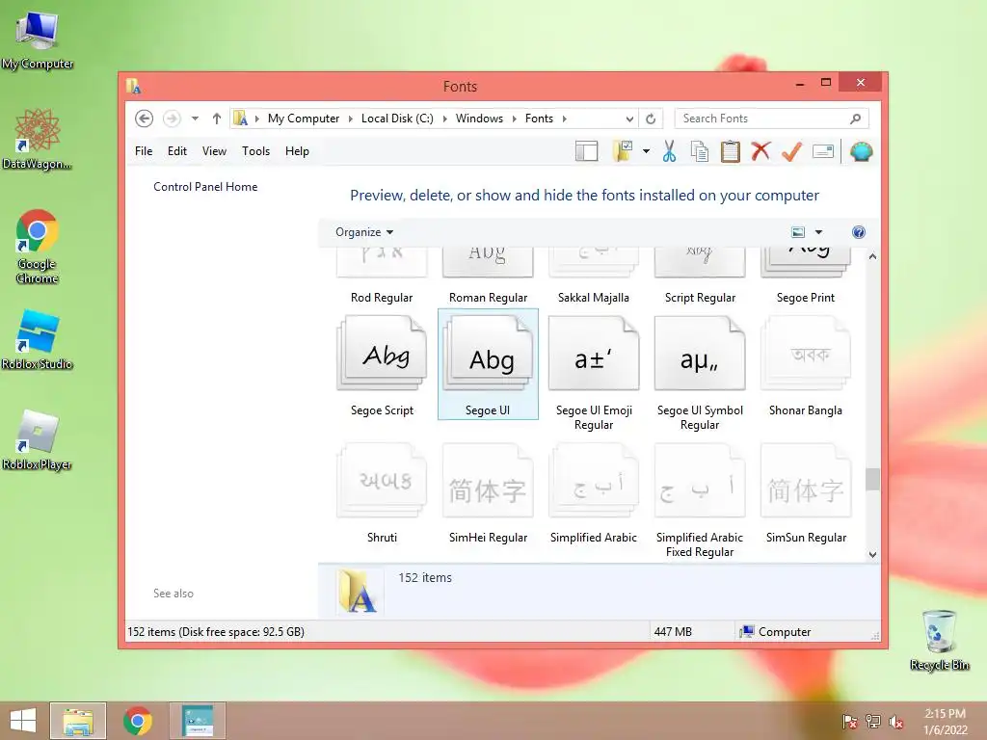Click the font list scroll down arrow
Screen dimensions: 987x740
tap(871, 554)
